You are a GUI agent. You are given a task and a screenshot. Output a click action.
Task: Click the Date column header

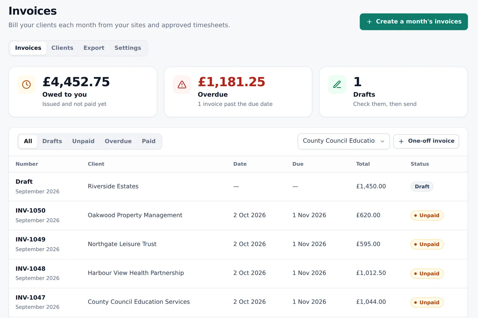[x=240, y=164]
